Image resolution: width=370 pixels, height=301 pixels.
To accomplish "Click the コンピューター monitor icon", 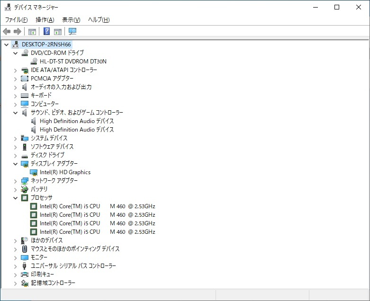I will click(x=25, y=104).
